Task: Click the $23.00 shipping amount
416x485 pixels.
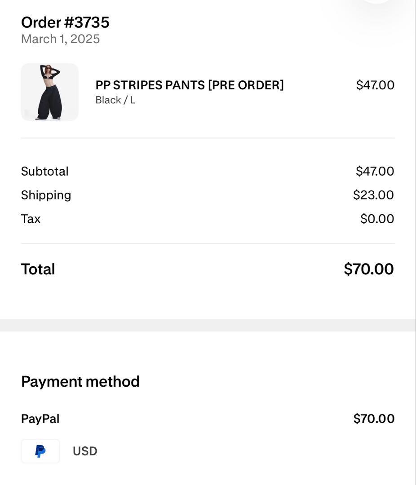Action: pyautogui.click(x=373, y=195)
